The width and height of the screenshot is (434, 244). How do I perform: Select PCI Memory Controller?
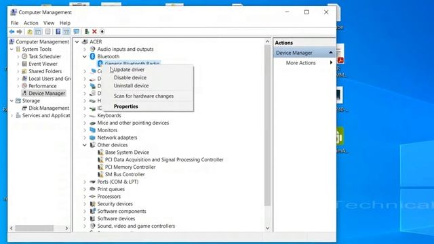click(x=130, y=167)
